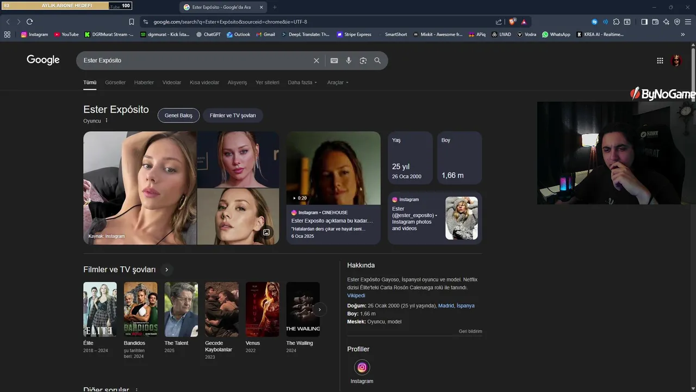Open The Wailing poster thumbnail
The height and width of the screenshot is (392, 696).
coord(303,309)
